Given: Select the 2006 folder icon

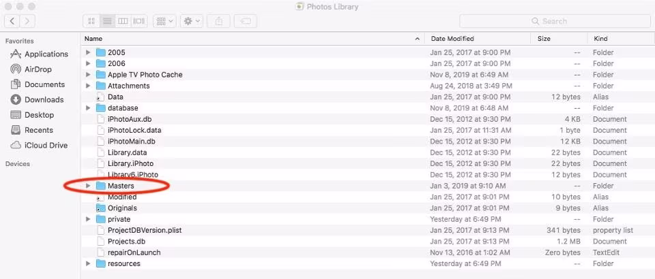Looking at the screenshot, I should pos(101,64).
